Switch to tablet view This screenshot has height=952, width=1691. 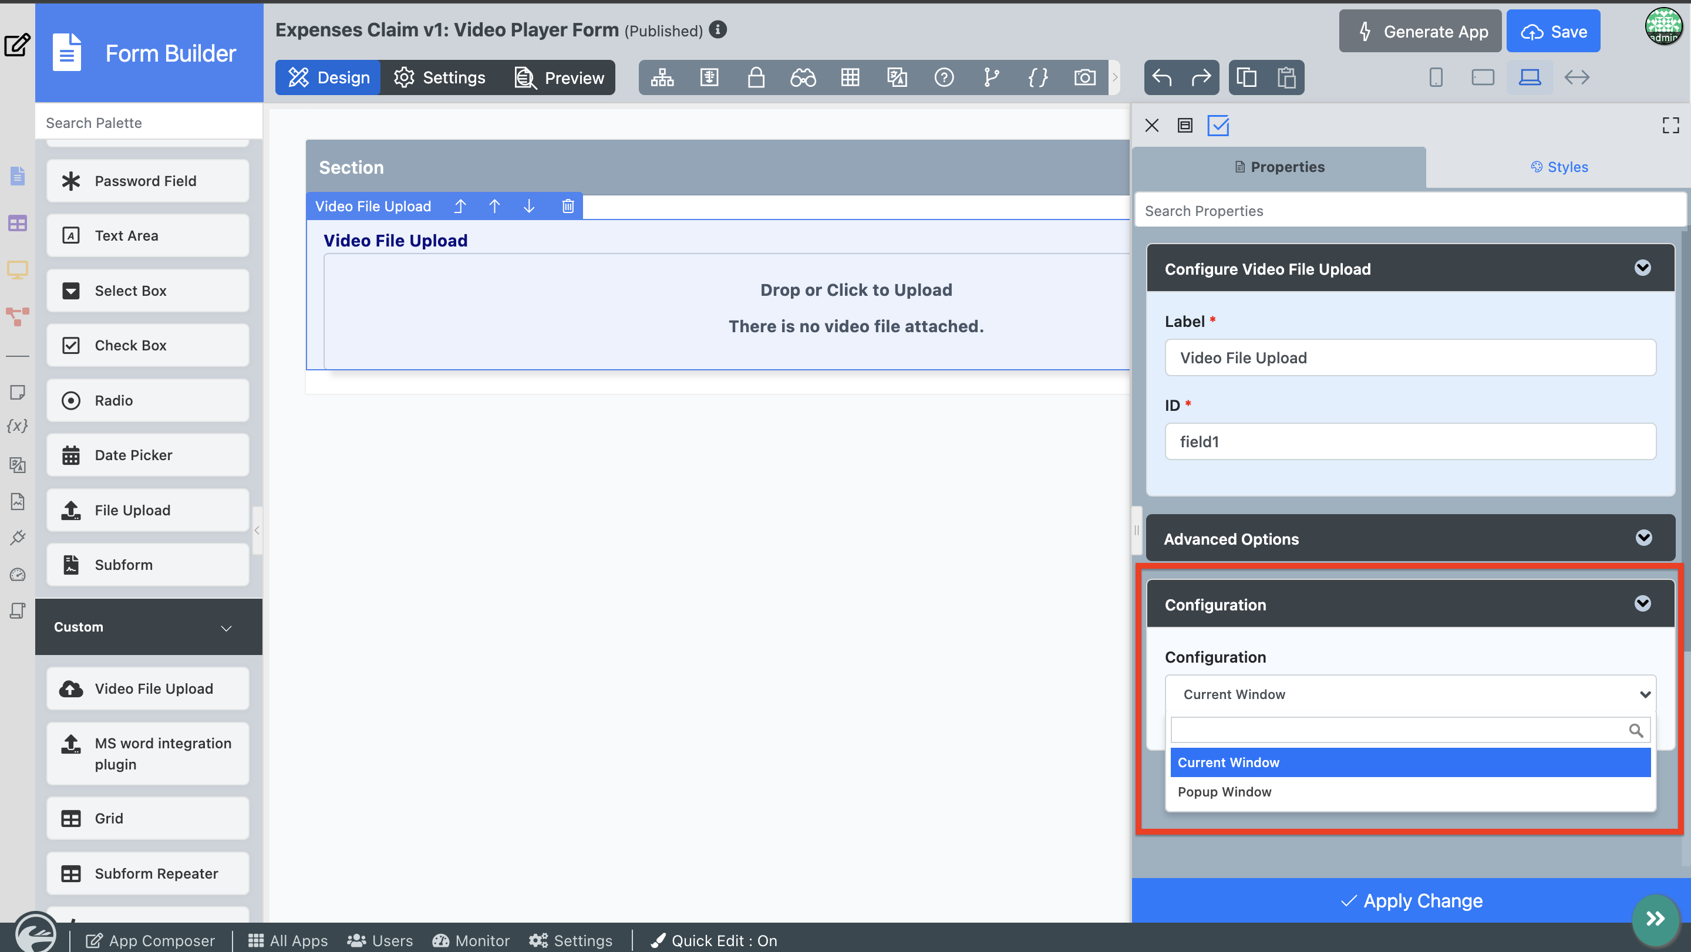tap(1483, 77)
